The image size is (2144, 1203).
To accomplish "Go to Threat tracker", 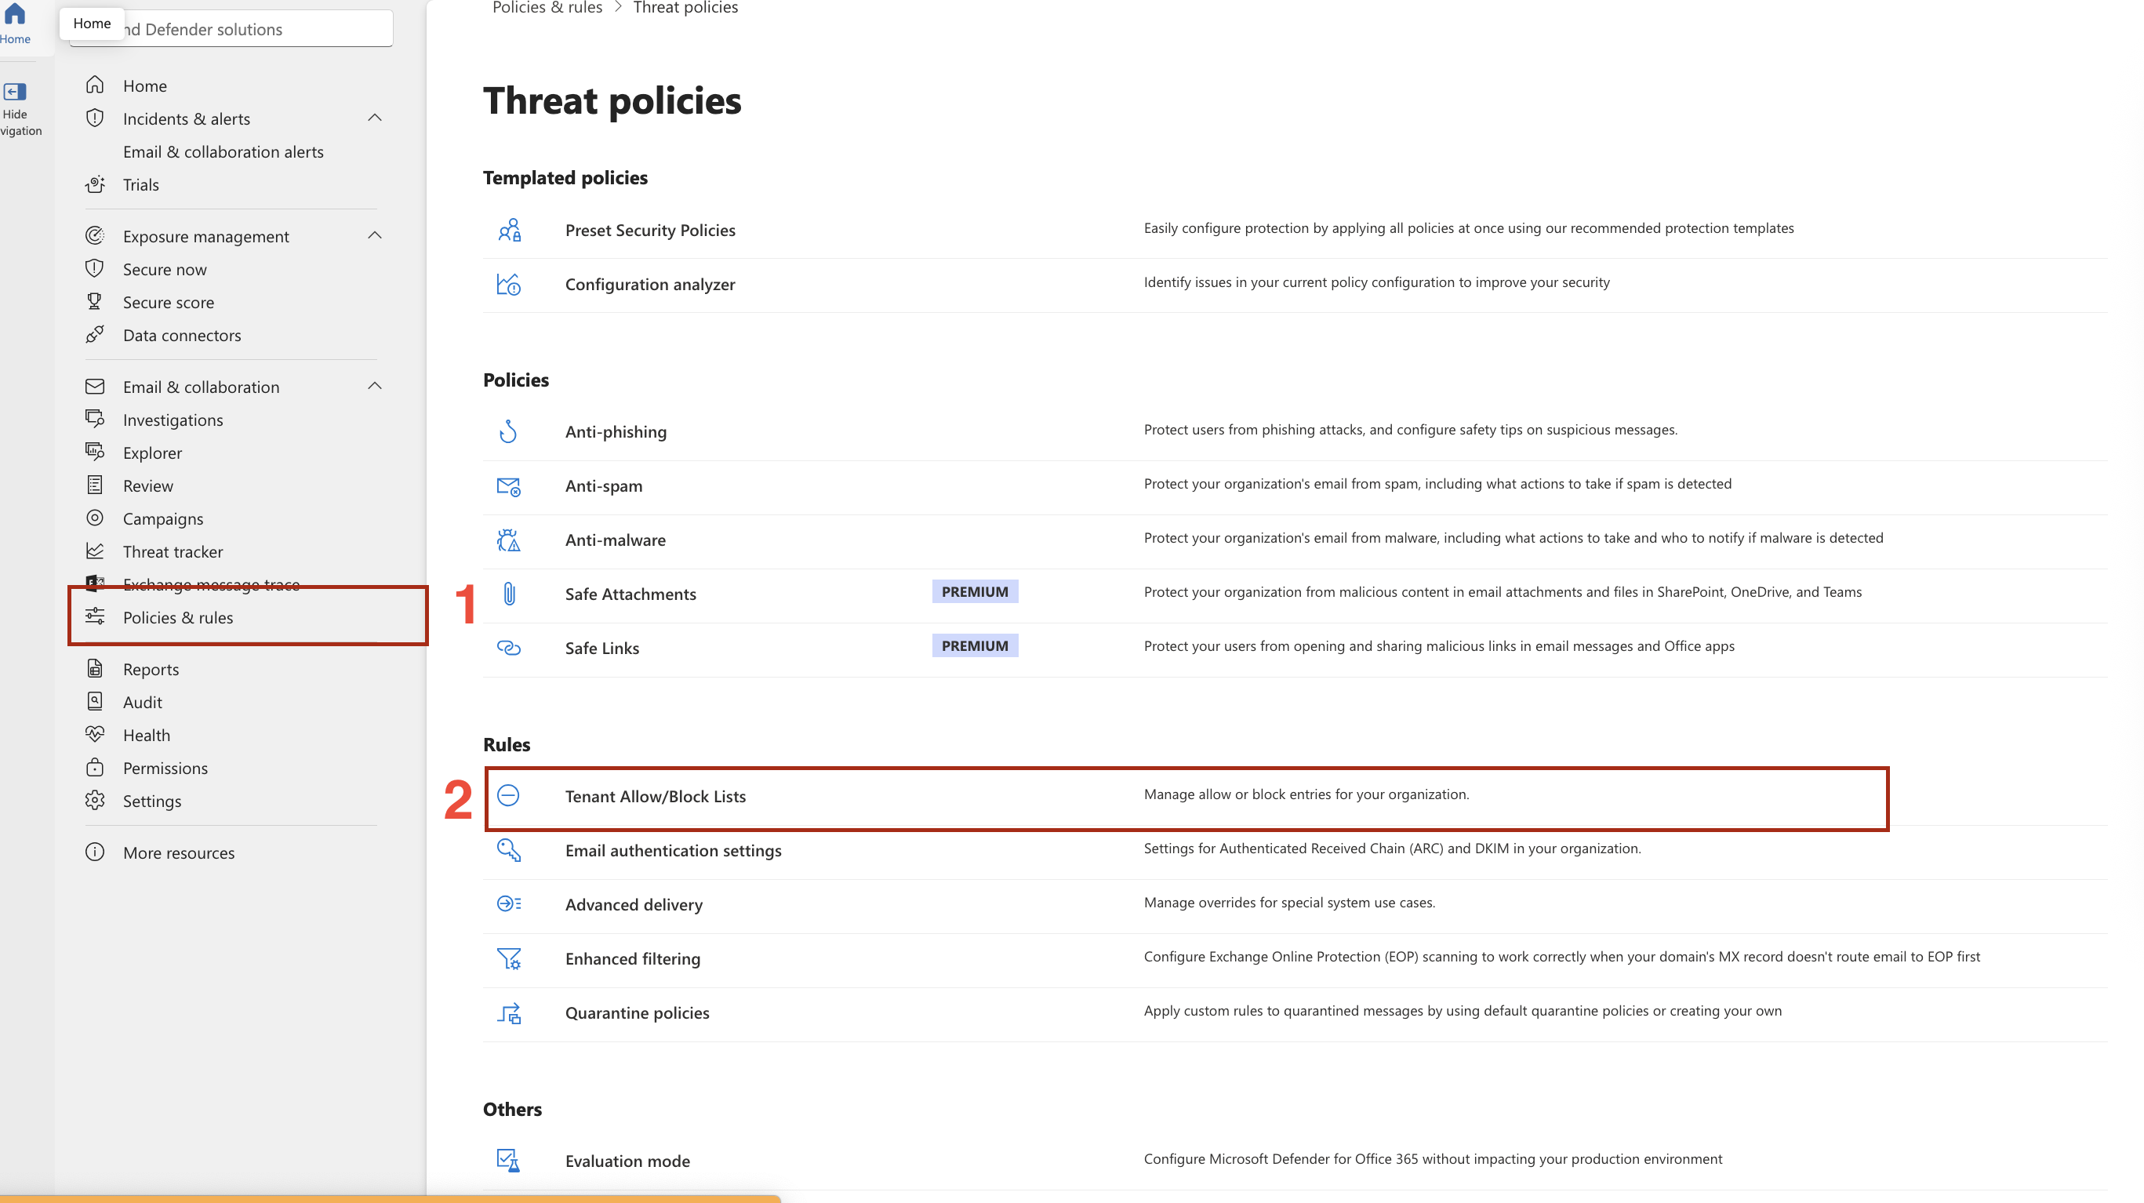I will point(173,551).
